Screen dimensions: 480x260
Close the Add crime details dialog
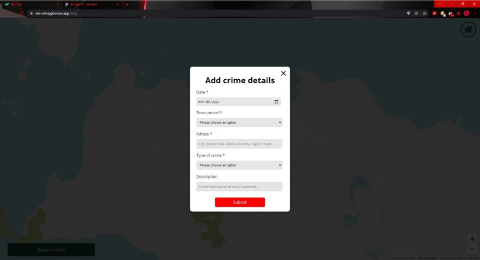pos(283,73)
